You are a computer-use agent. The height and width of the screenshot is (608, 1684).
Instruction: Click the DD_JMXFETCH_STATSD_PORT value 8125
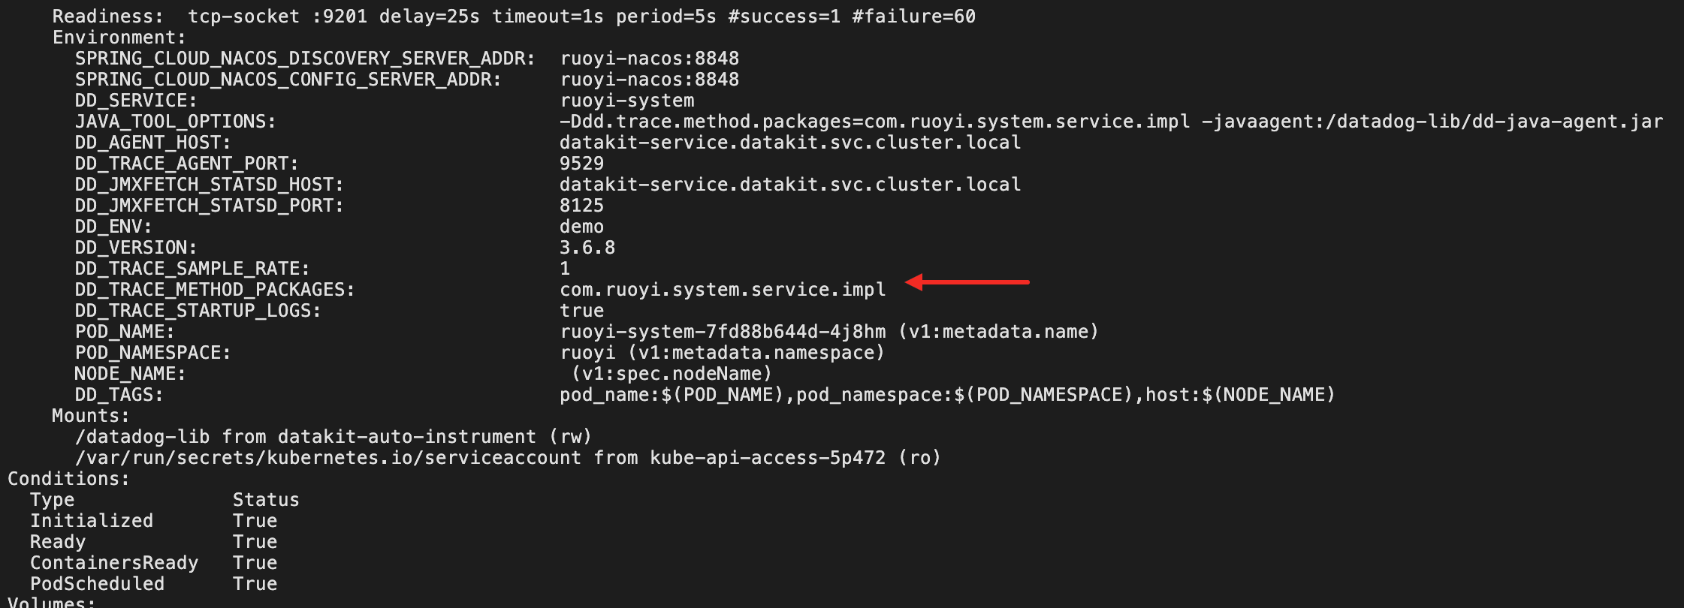pyautogui.click(x=581, y=206)
